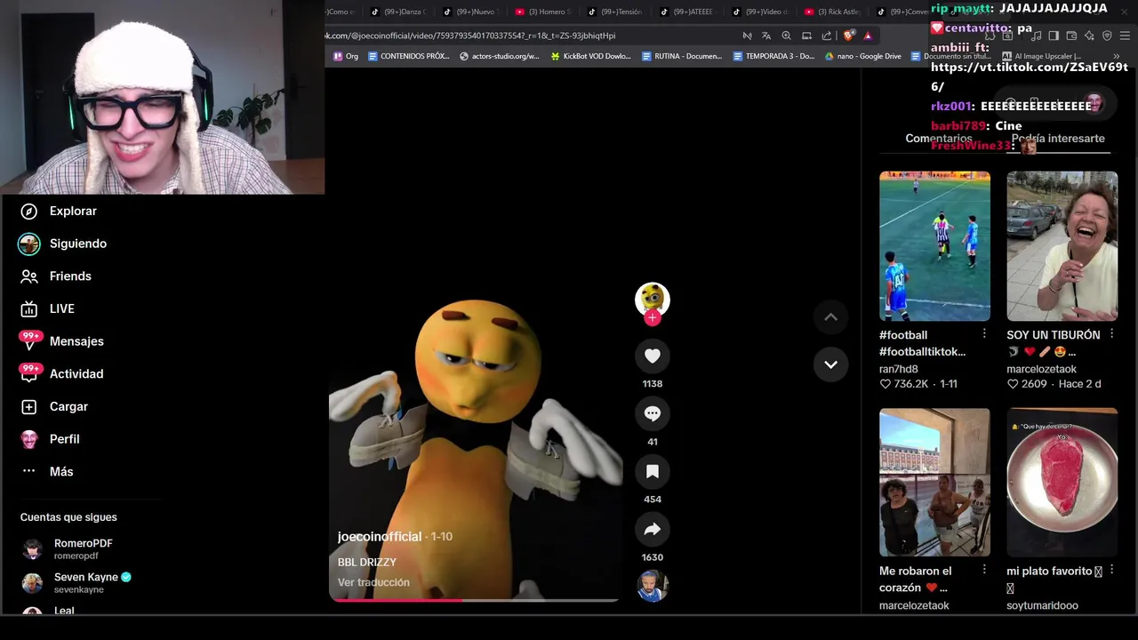Like the video with heart icon
Screen dimensions: 1138x640
pos(652,356)
